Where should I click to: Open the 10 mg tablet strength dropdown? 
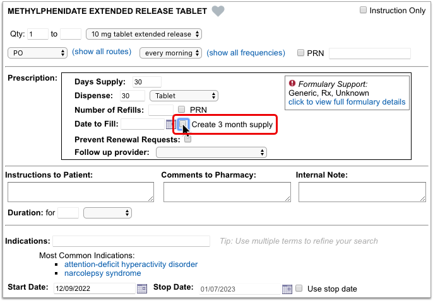coord(144,34)
